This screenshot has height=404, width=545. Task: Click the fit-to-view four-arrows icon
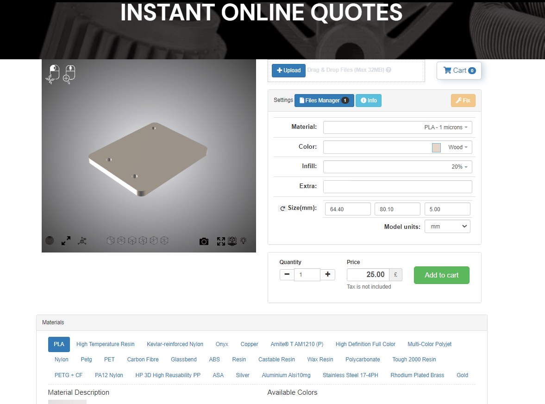[221, 241]
